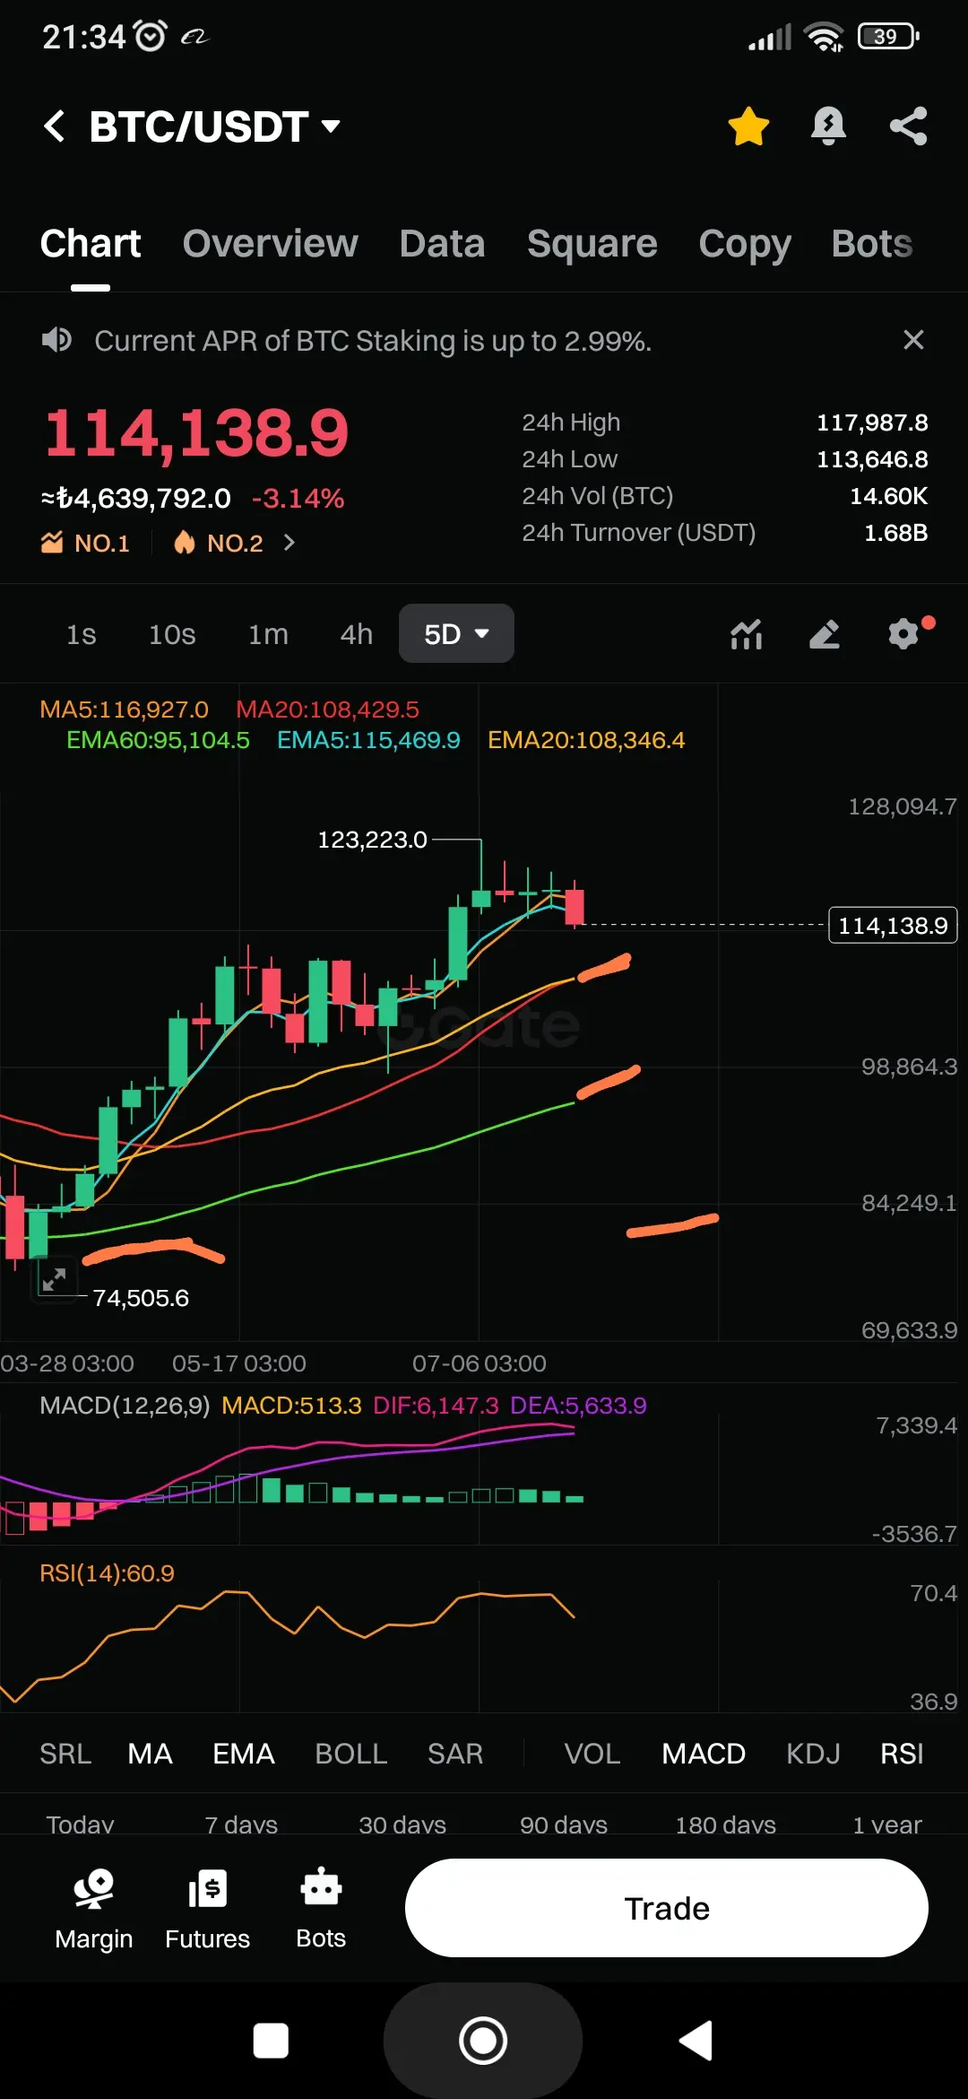Switch to the Data tab
This screenshot has width=968, height=2099.
point(442,244)
